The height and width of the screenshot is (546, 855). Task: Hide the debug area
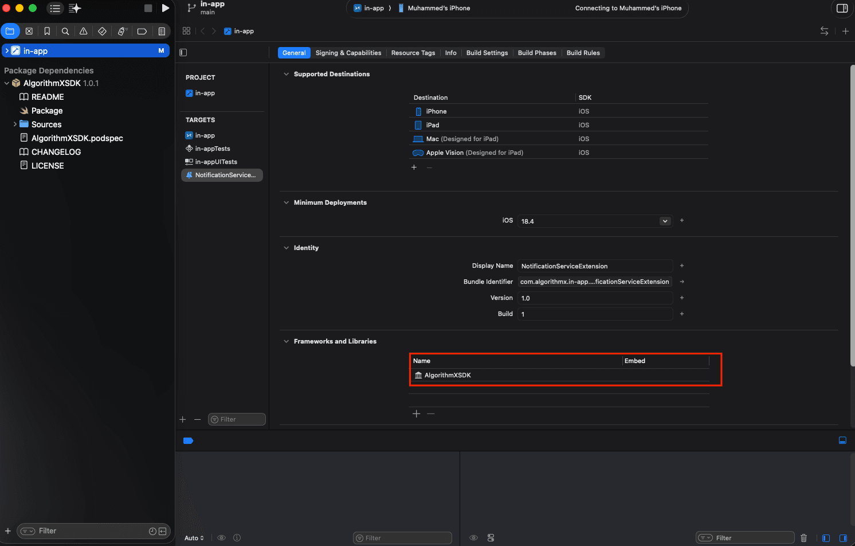842,440
